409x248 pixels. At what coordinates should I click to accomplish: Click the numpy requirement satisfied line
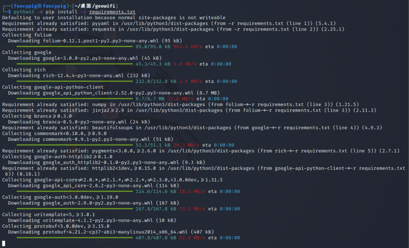pyautogui.click(x=181, y=104)
